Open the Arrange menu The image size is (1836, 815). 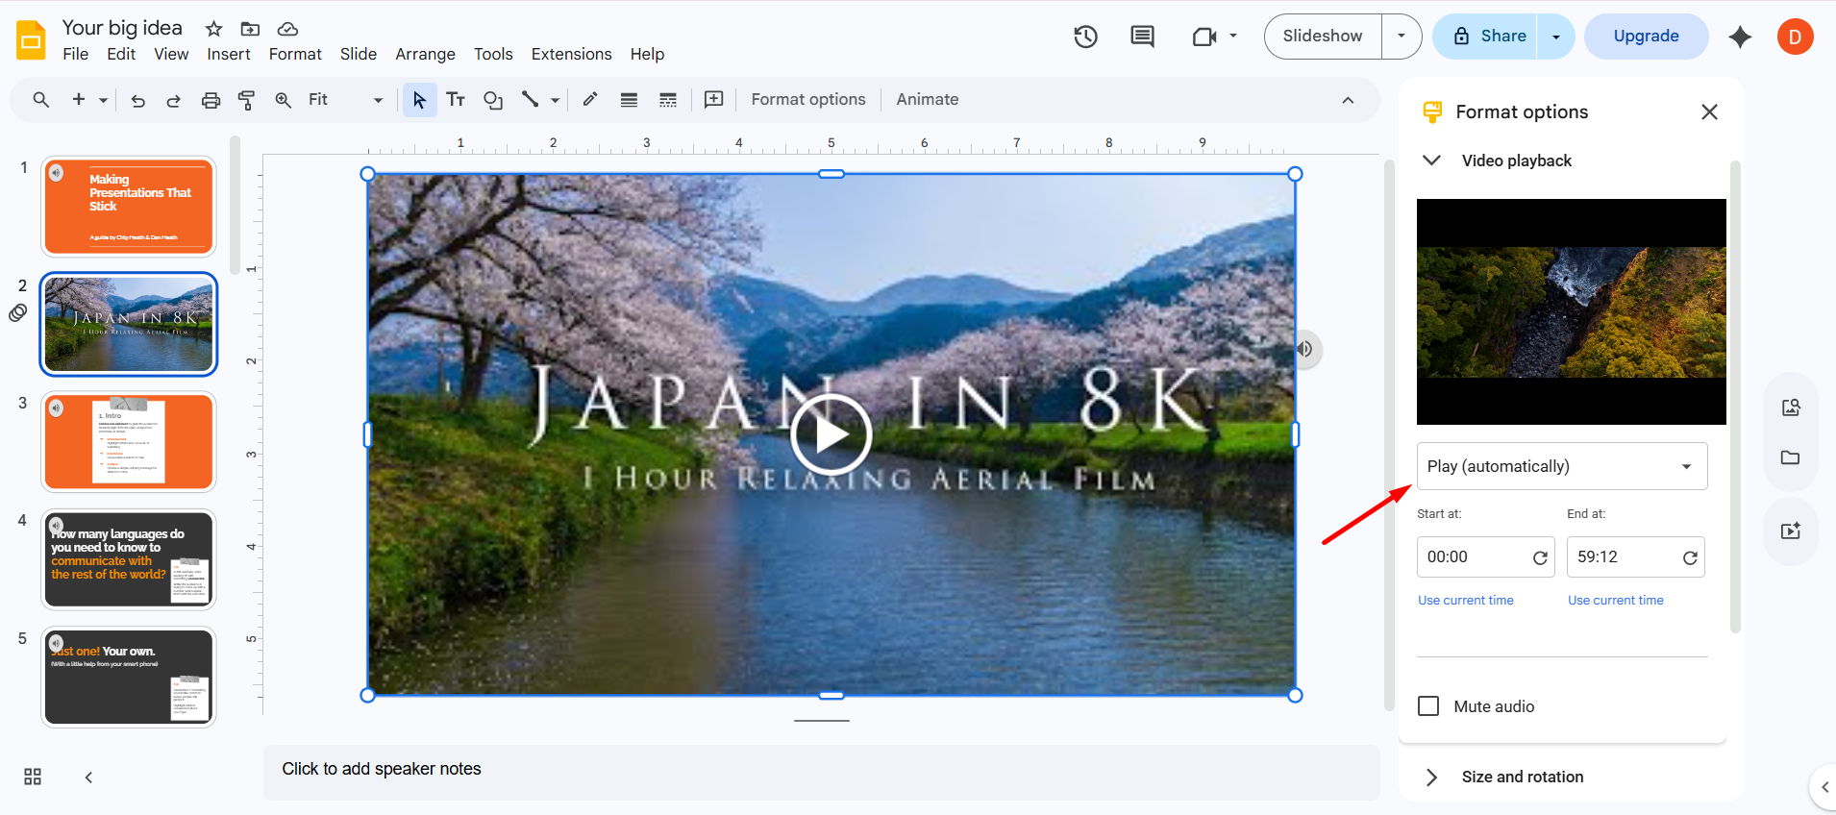(425, 54)
